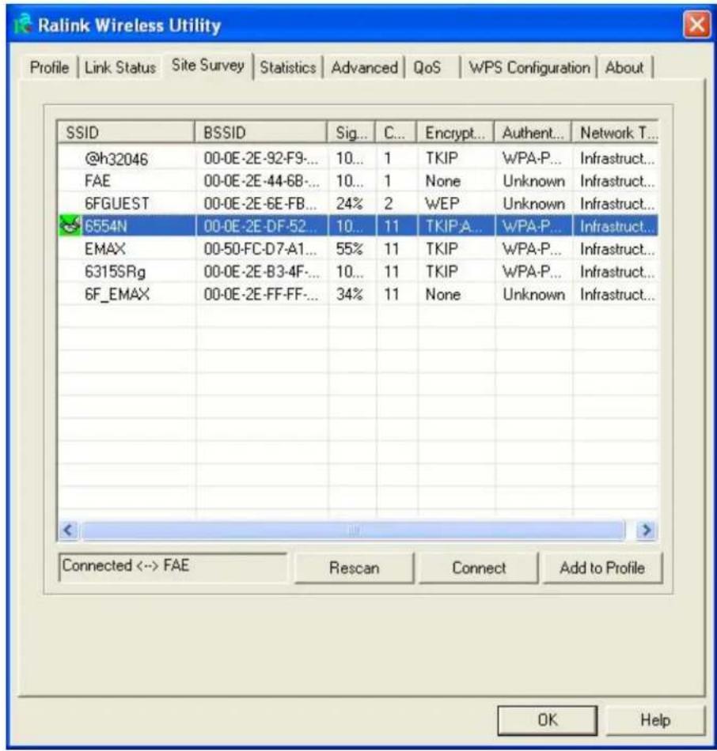
Task: Click the Connected <--> FAE status field
Action: tap(173, 567)
